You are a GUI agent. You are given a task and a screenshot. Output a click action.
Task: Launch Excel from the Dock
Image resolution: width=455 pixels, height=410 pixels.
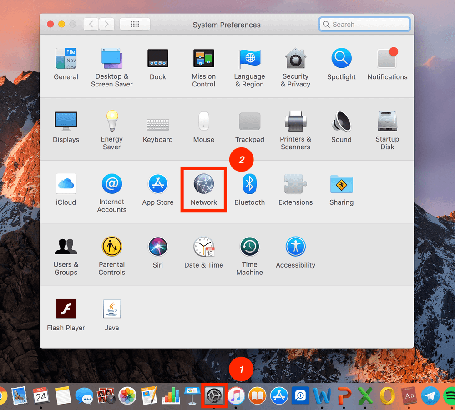point(365,395)
